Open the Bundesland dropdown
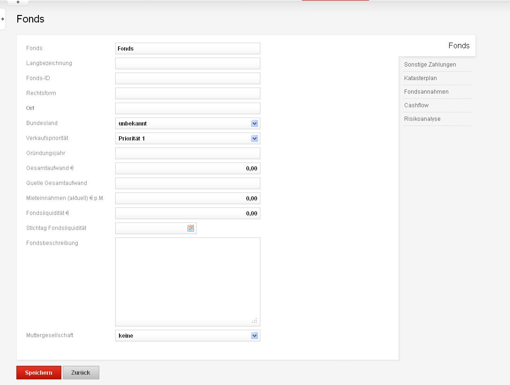The width and height of the screenshot is (510, 385). click(x=254, y=124)
